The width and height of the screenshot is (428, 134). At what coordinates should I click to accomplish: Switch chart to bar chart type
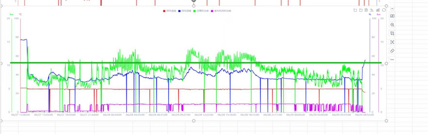pos(378,10)
